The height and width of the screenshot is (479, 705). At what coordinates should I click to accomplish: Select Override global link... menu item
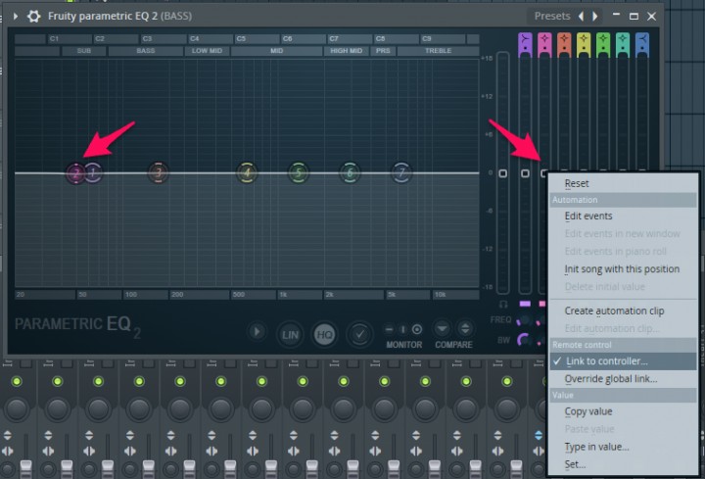[x=623, y=379]
